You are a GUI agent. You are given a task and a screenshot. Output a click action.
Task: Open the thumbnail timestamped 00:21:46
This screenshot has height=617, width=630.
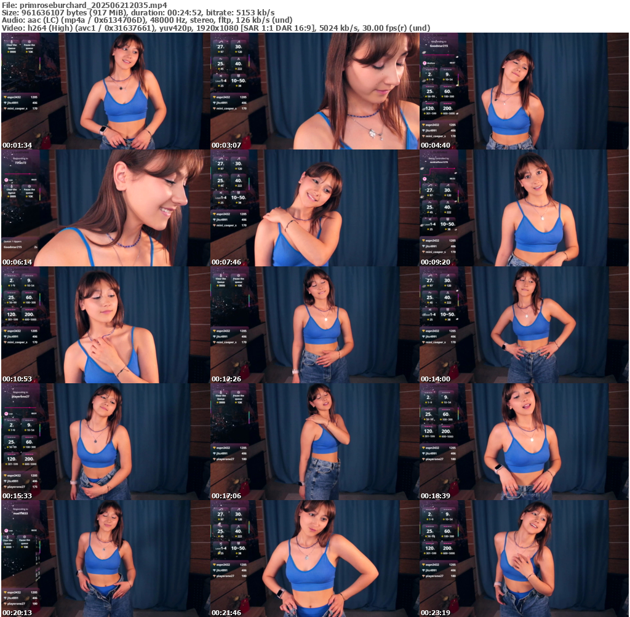click(x=314, y=559)
